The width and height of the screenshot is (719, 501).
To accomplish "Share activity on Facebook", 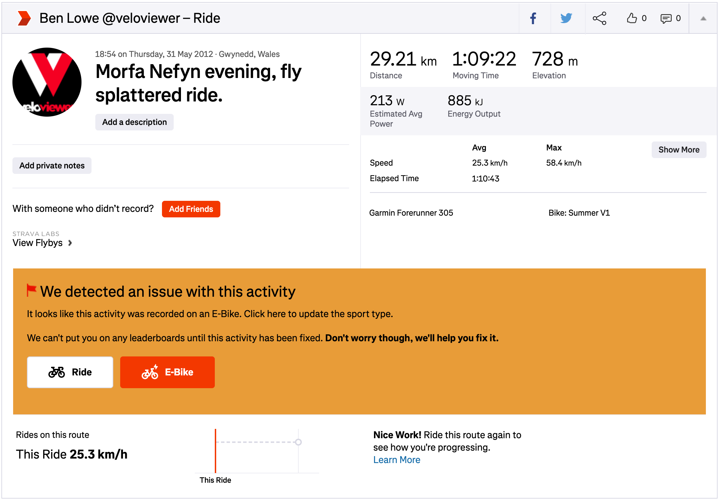I will click(x=534, y=18).
